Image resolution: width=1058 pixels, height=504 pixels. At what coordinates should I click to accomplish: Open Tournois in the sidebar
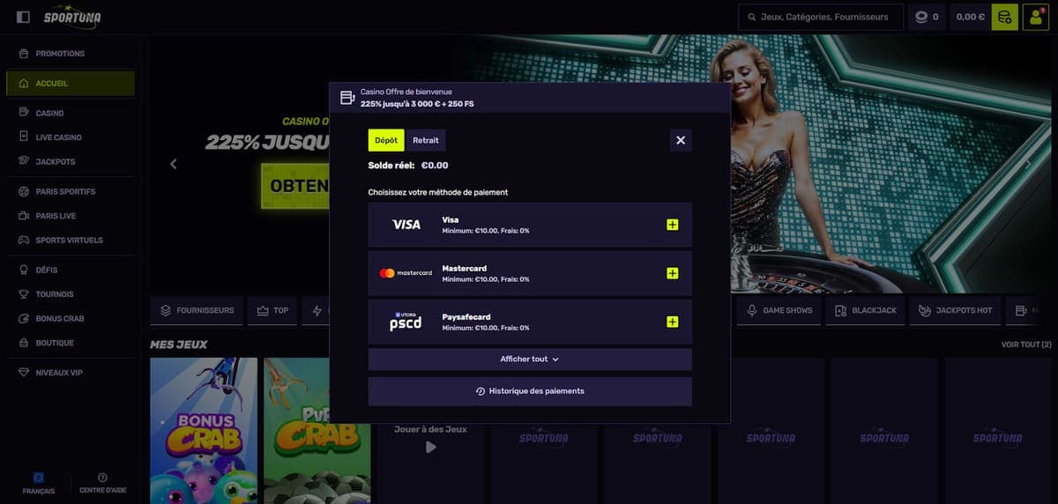71,294
